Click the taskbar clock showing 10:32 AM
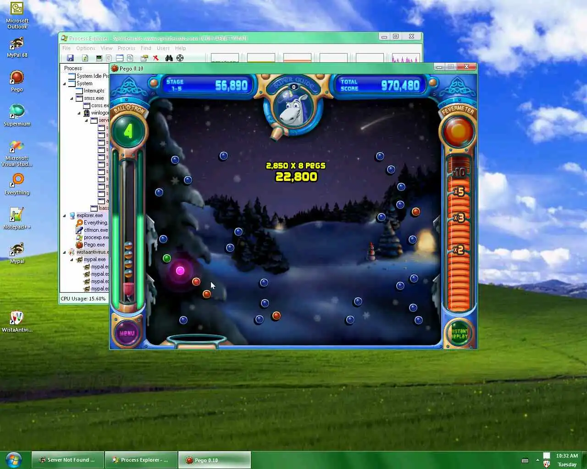This screenshot has width=587, height=469. tap(567, 456)
